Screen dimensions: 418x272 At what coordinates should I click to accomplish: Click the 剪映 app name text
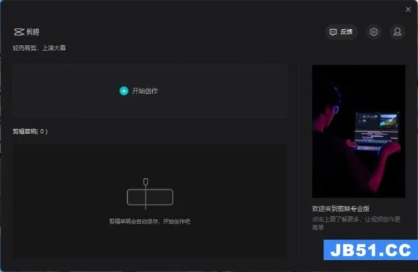click(x=33, y=32)
